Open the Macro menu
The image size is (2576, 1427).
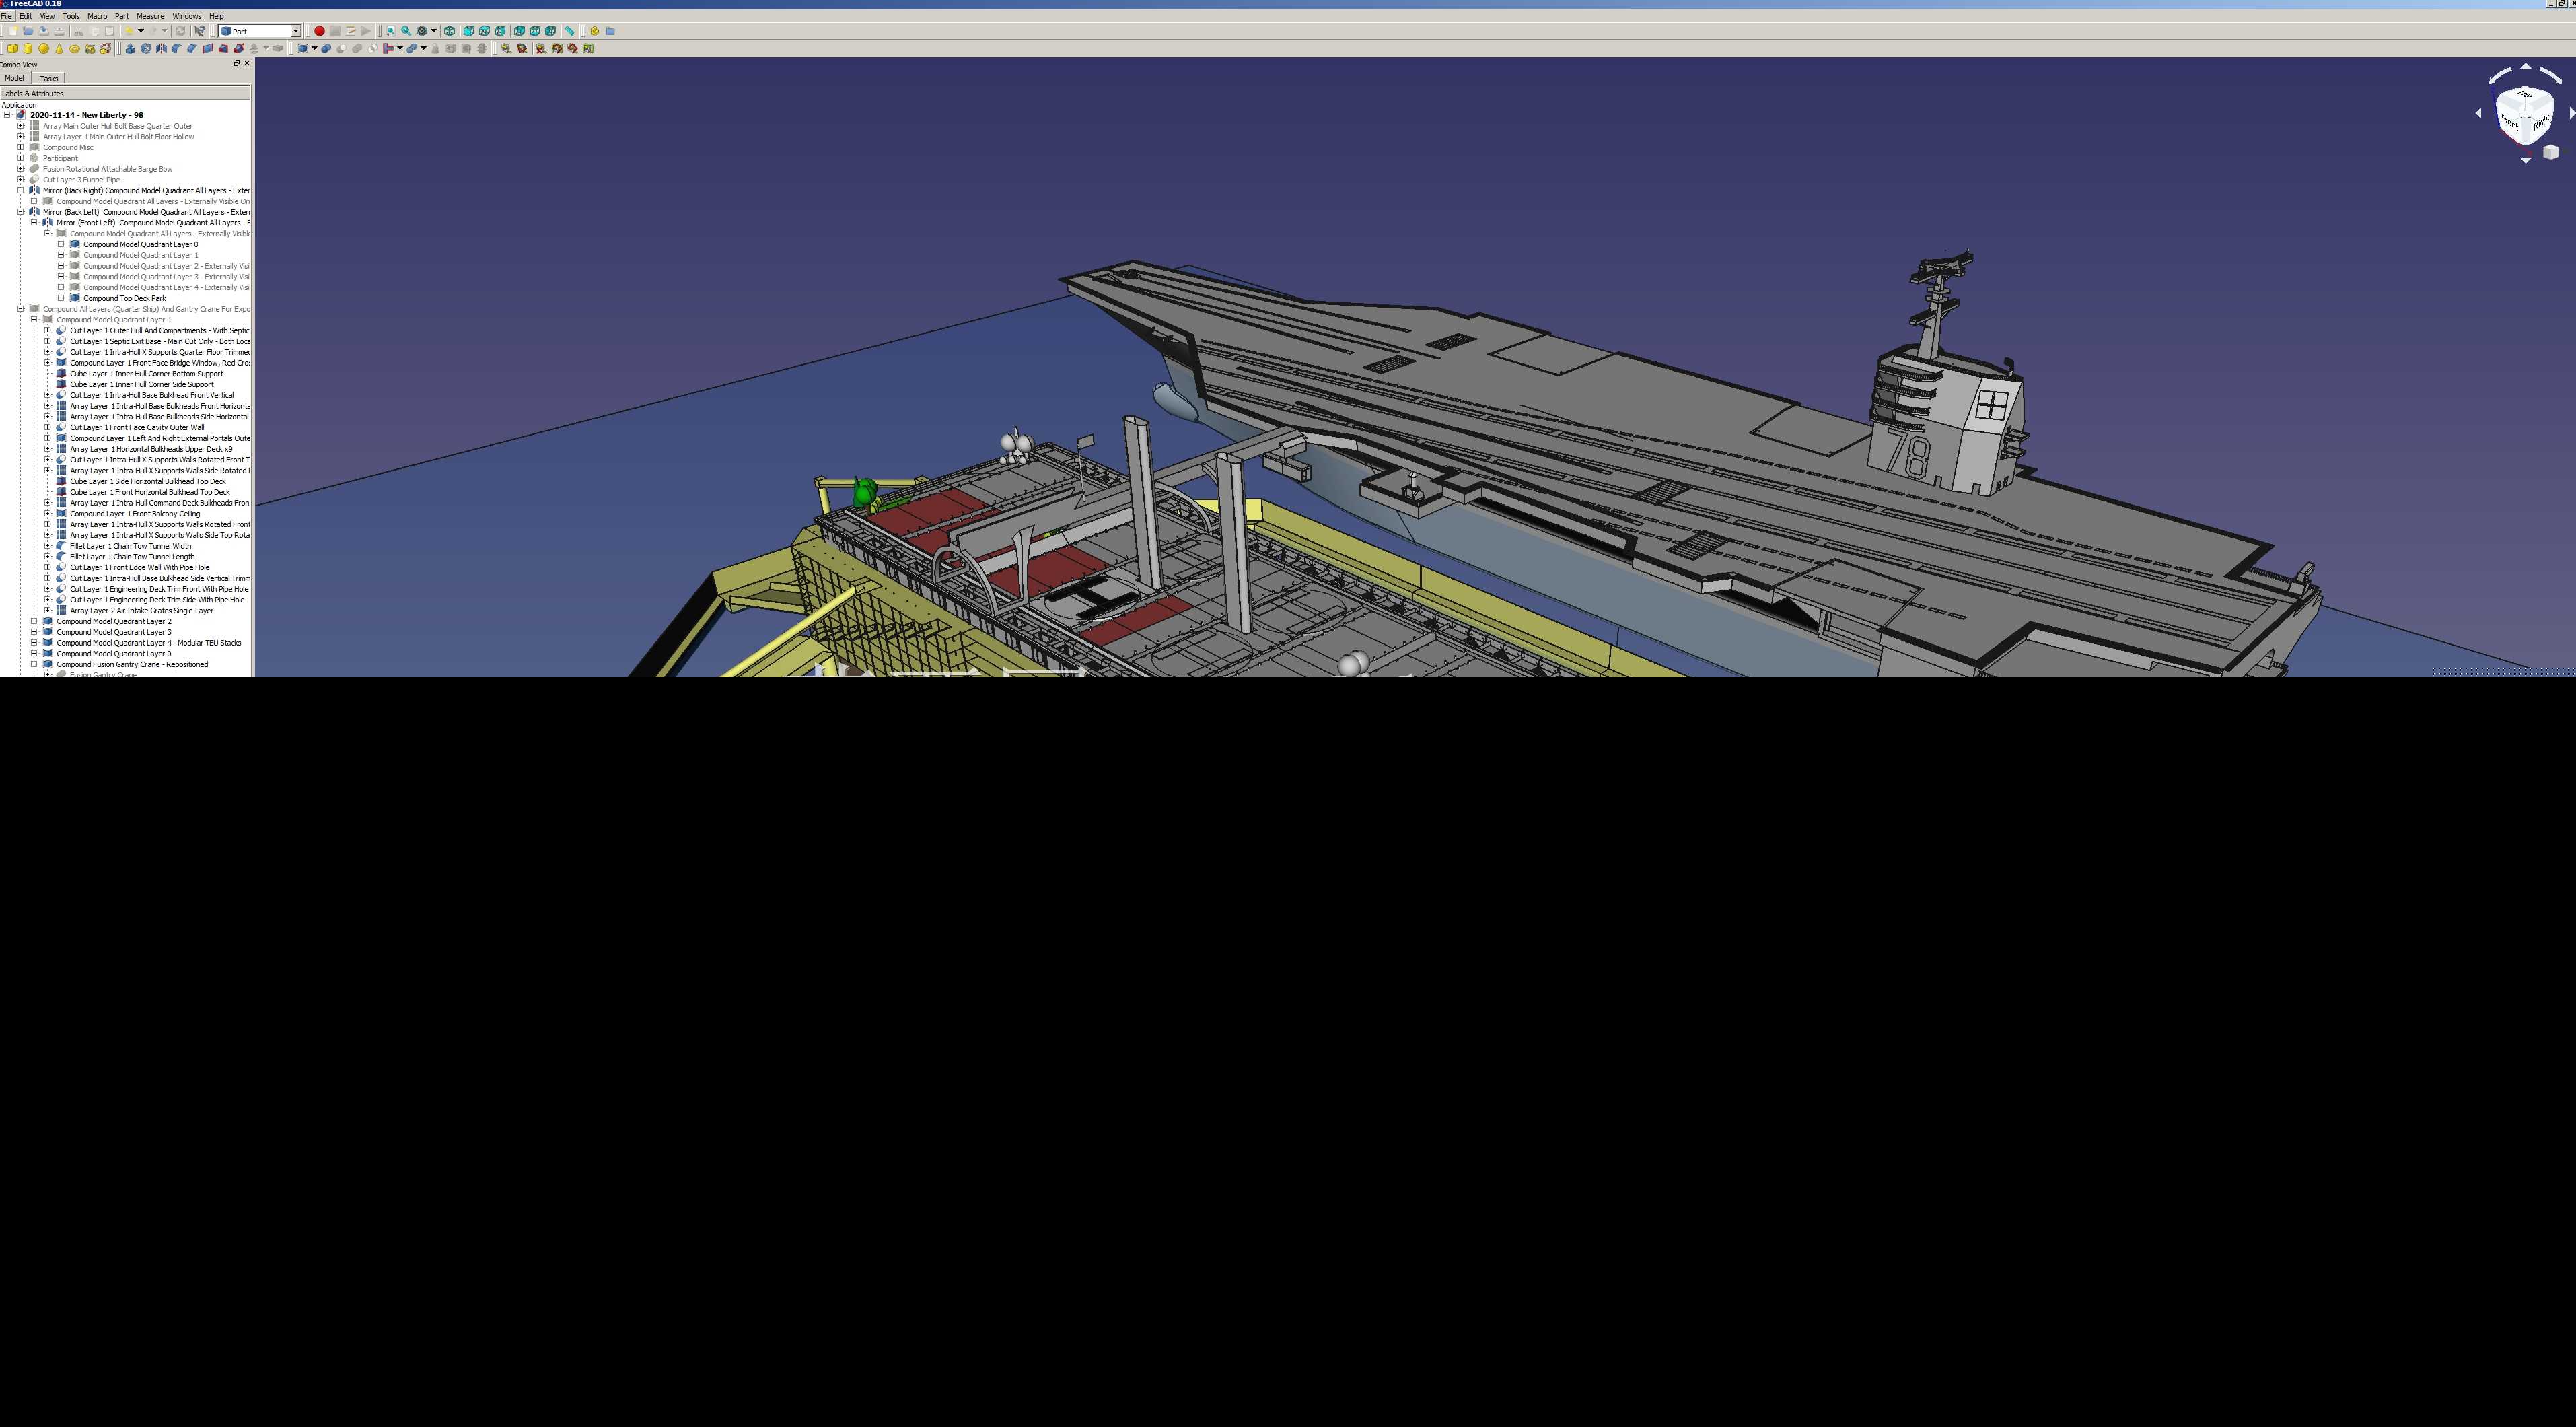point(97,16)
